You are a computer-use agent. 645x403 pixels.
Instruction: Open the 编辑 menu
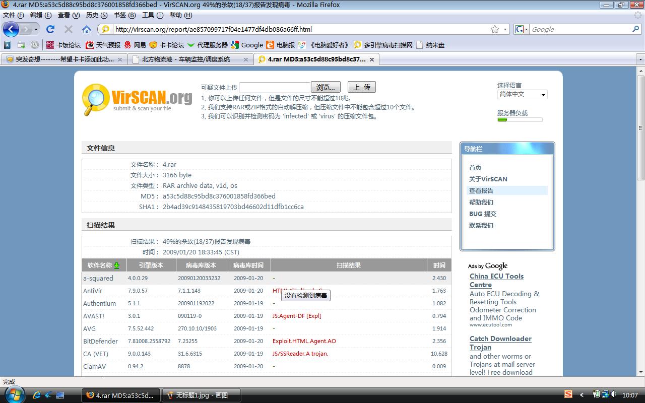click(x=40, y=15)
